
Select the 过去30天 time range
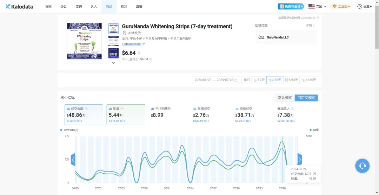point(275,80)
